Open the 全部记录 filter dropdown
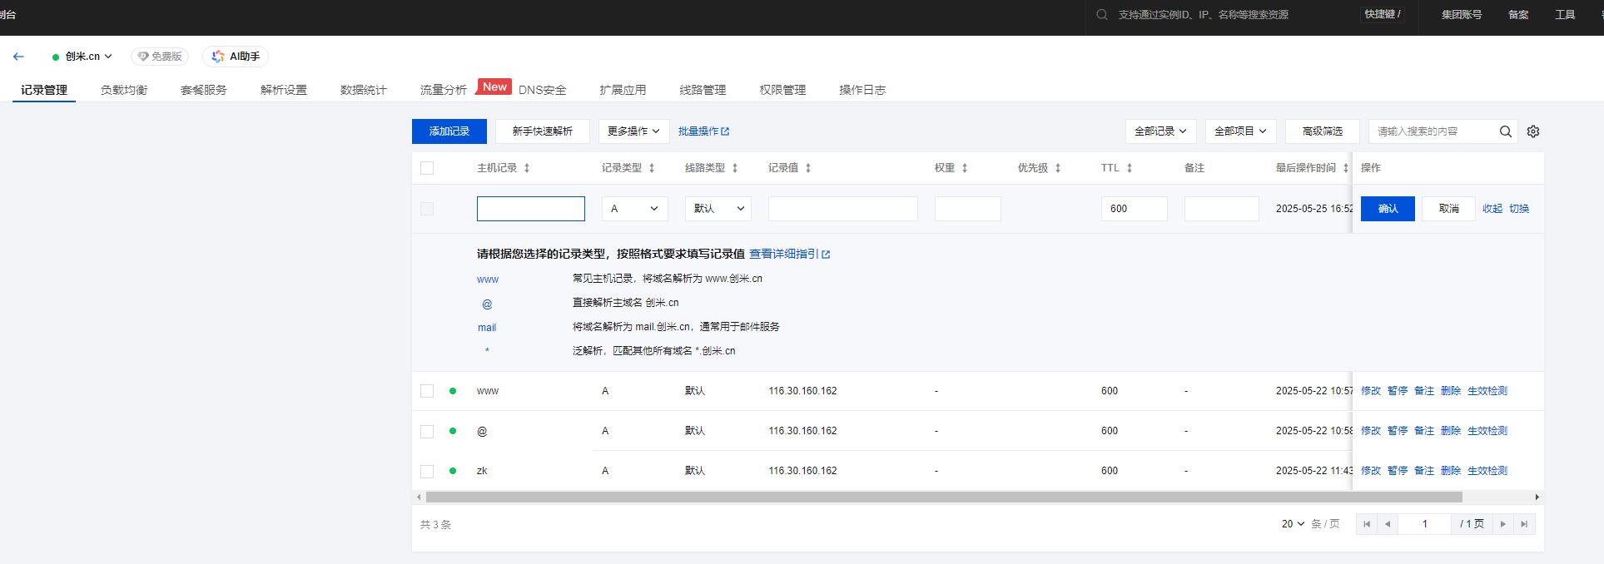Viewport: 1604px width, 564px height. click(x=1160, y=131)
